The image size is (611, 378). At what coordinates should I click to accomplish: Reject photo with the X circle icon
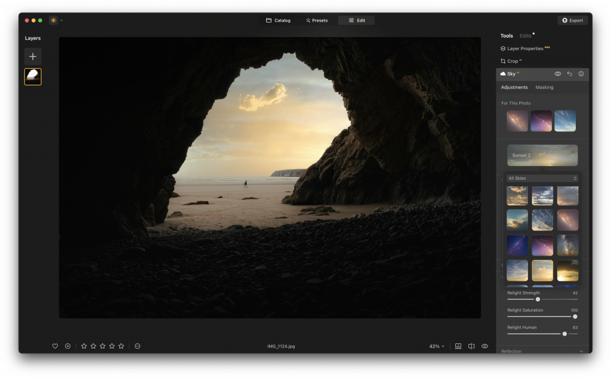[x=68, y=346]
